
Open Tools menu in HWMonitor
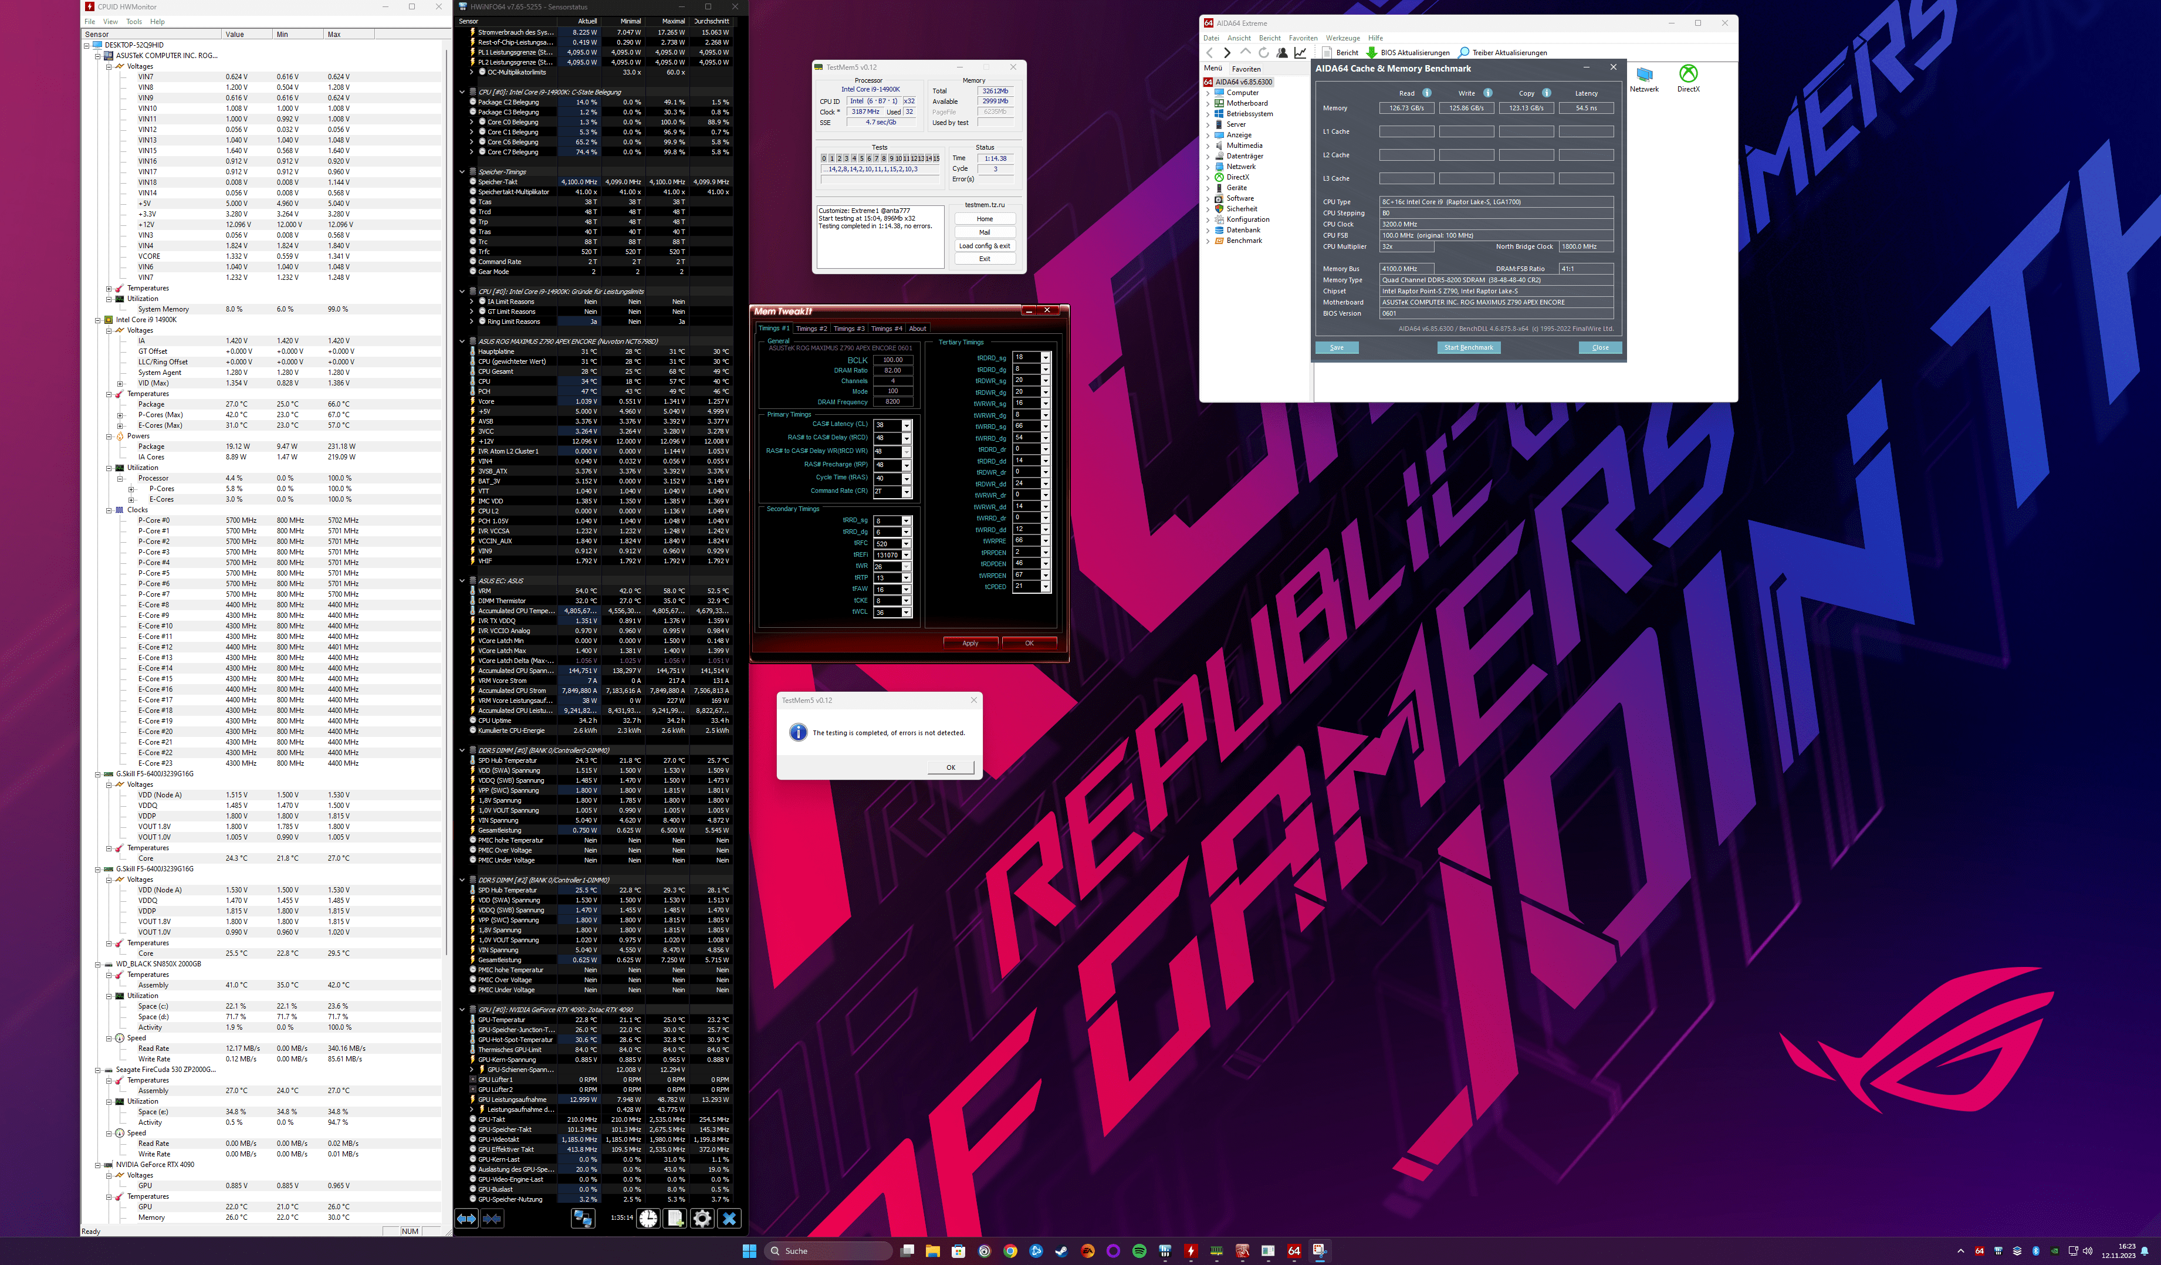(134, 22)
